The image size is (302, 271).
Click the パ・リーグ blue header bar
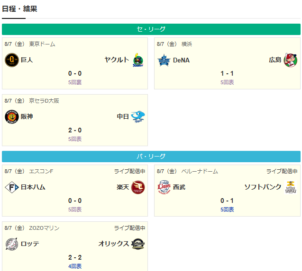(x=151, y=157)
